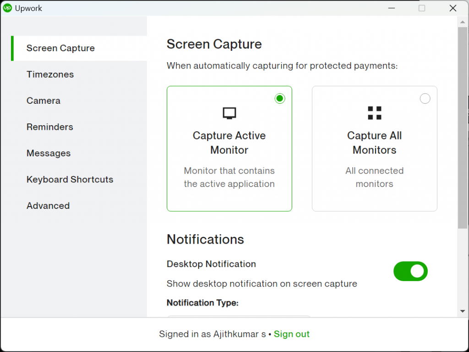Select the Capture Active Monitor radio button
Viewport: 469px width, 352px height.
[280, 98]
